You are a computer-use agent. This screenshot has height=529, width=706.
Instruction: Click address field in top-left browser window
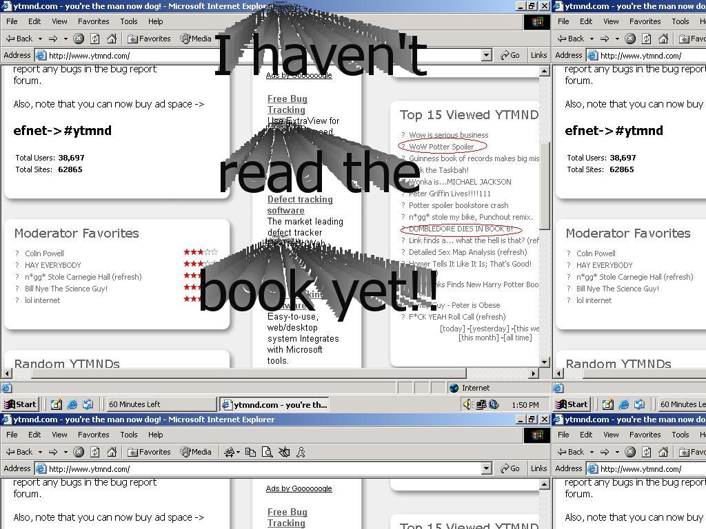(x=259, y=55)
